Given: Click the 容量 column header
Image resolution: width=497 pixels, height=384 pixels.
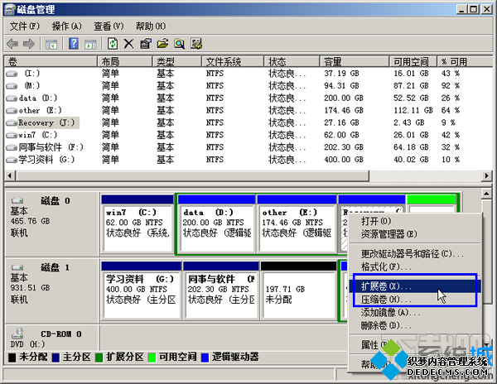Looking at the screenshot, I should [333, 62].
